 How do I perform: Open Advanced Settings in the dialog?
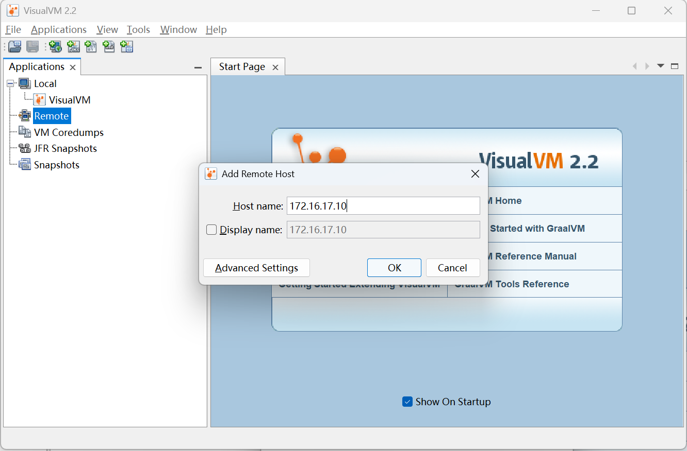[x=256, y=268]
